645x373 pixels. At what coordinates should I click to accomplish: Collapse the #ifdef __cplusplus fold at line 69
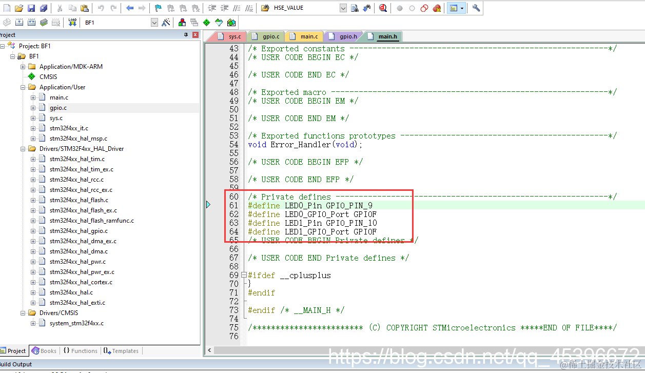[x=244, y=275]
